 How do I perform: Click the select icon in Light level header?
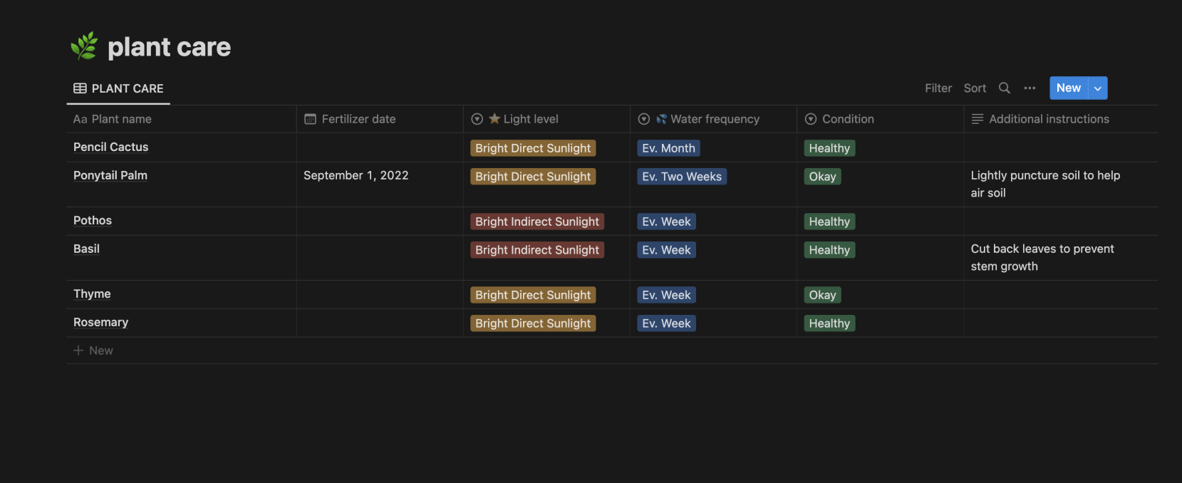[x=477, y=119]
